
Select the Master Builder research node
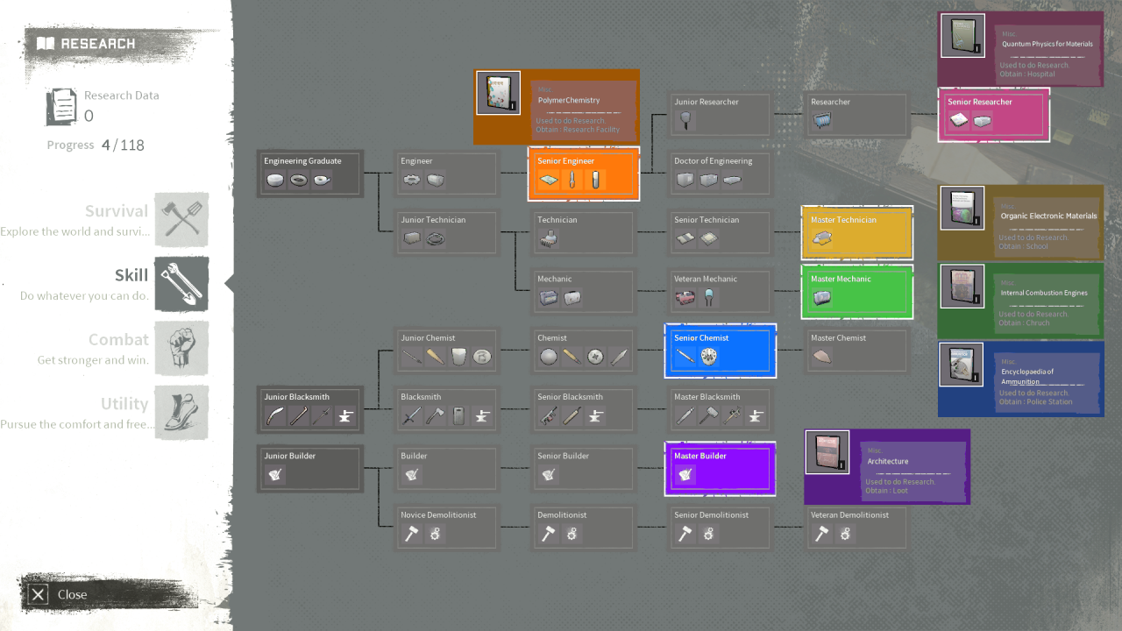720,468
